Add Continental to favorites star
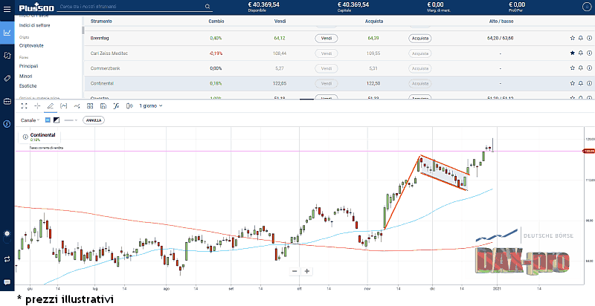This screenshot has width=595, height=306. click(x=572, y=83)
